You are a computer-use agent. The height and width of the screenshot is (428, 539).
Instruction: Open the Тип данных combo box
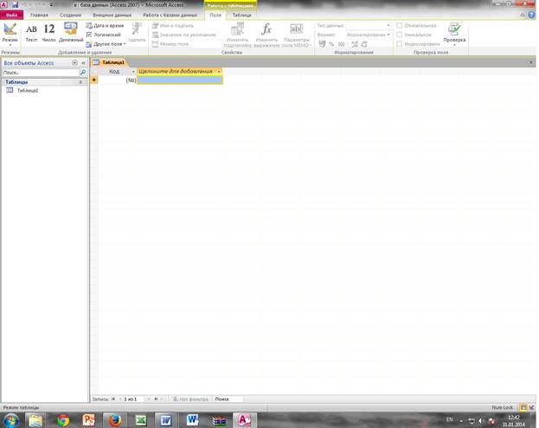[369, 26]
